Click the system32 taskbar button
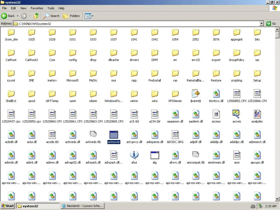280x210 pixels. tap(38, 206)
